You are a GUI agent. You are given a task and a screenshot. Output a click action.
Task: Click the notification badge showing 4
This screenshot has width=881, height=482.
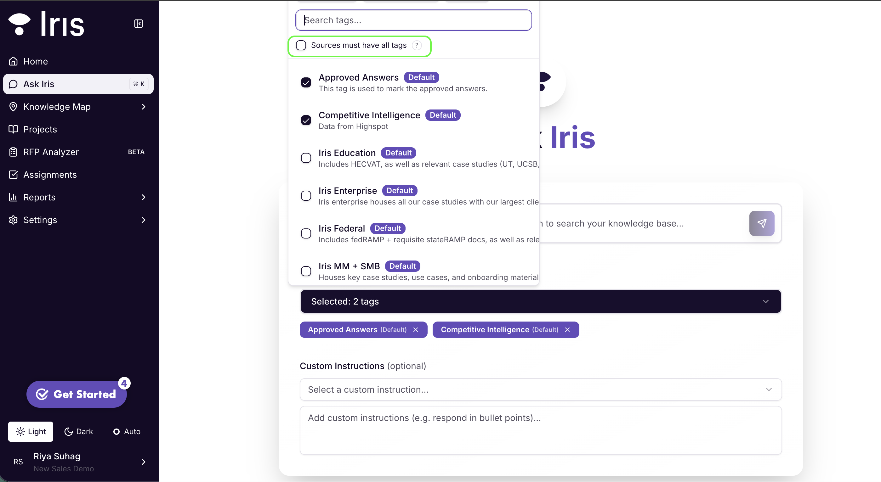point(124,383)
